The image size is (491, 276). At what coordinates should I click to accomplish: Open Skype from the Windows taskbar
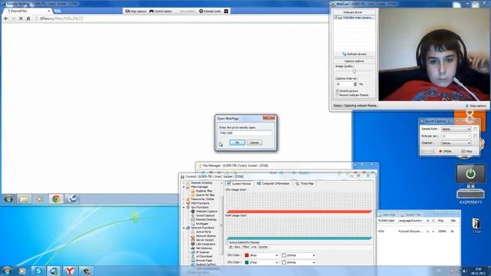click(38, 271)
